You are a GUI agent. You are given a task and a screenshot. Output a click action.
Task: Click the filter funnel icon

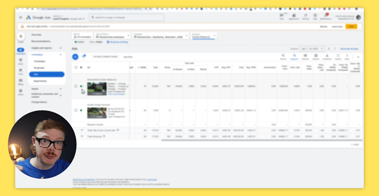coord(83,56)
